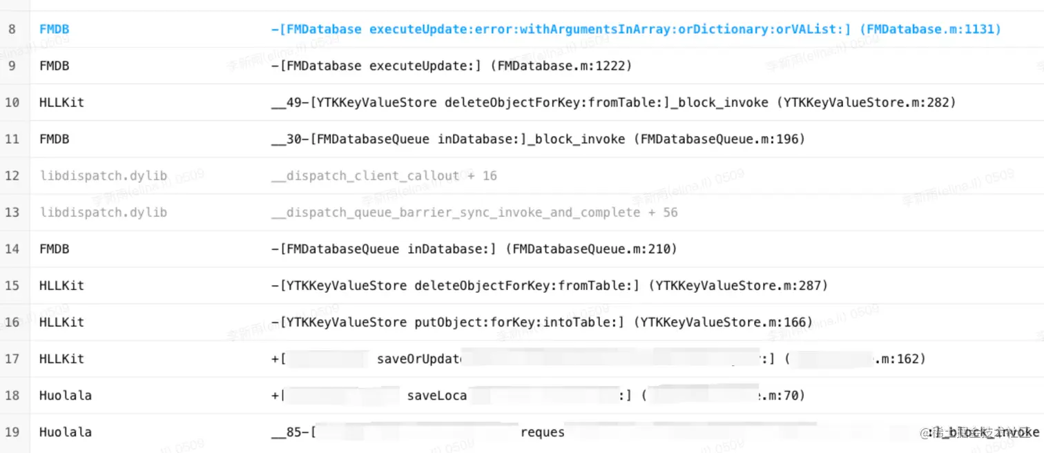Select frame number 19
Viewport: 1044px width, 453px height.
click(x=12, y=432)
